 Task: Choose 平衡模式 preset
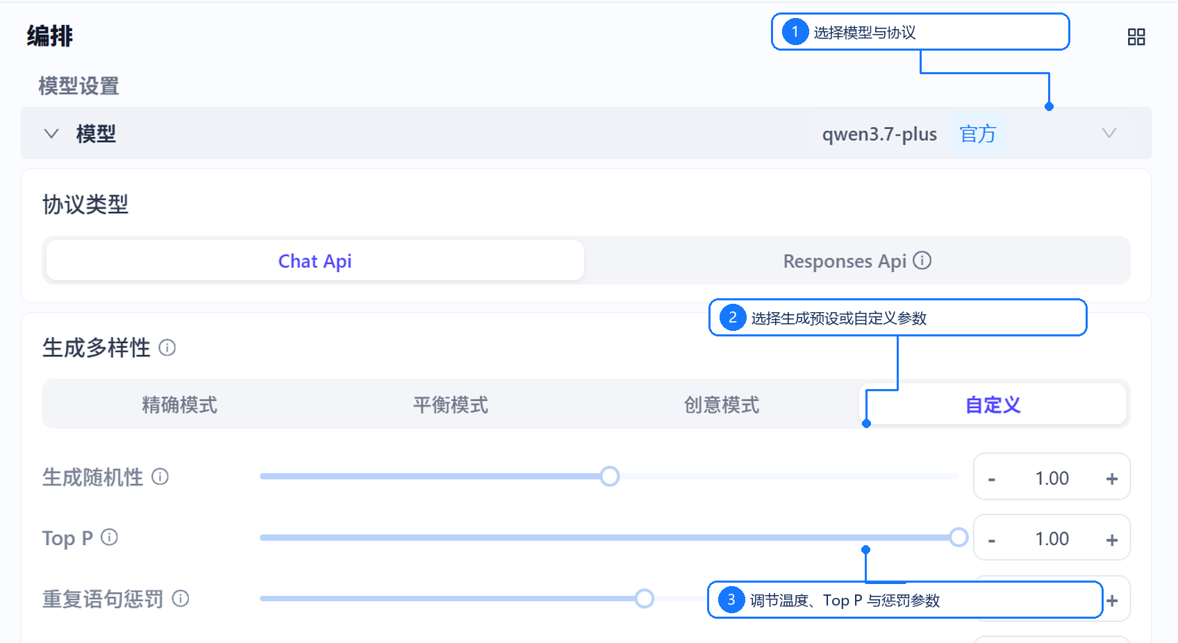(x=450, y=404)
